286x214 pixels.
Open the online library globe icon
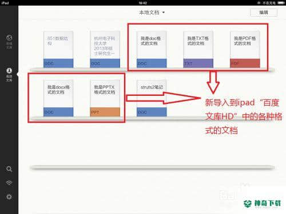point(9,42)
